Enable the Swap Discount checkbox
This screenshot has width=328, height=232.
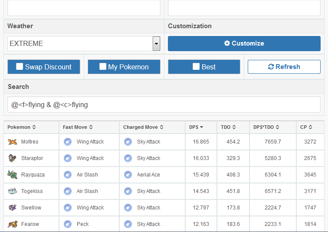click(x=20, y=66)
